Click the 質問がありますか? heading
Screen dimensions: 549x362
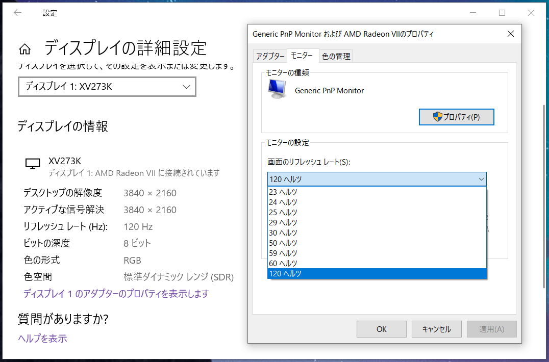tap(63, 319)
